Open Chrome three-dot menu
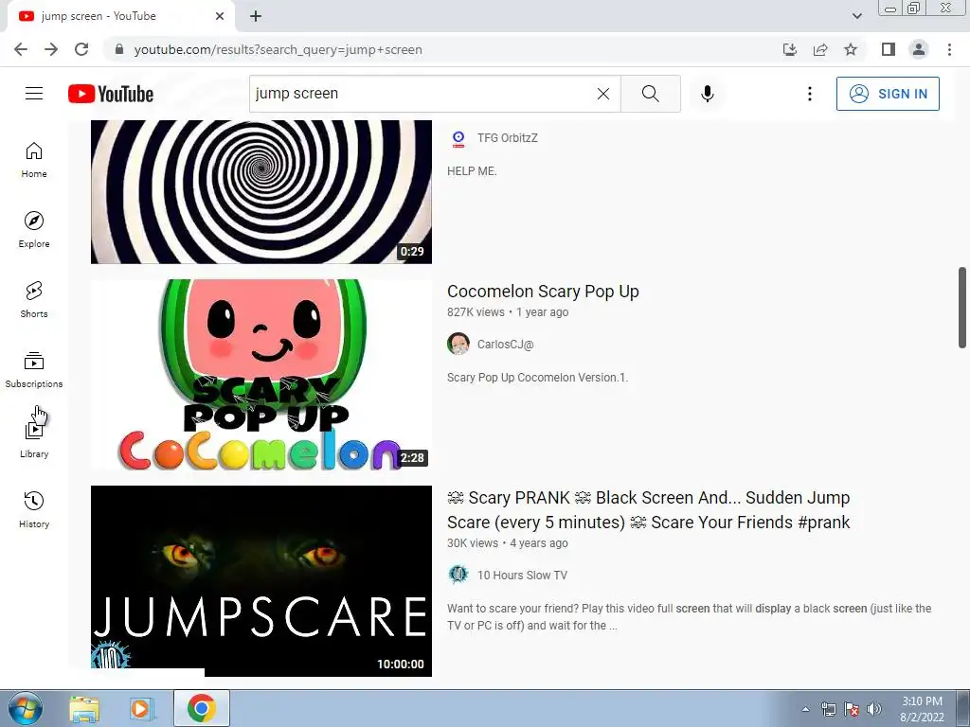970x727 pixels. point(949,49)
